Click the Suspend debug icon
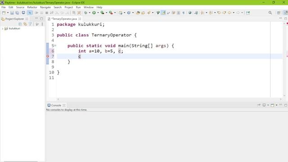 pyautogui.click(x=42, y=13)
